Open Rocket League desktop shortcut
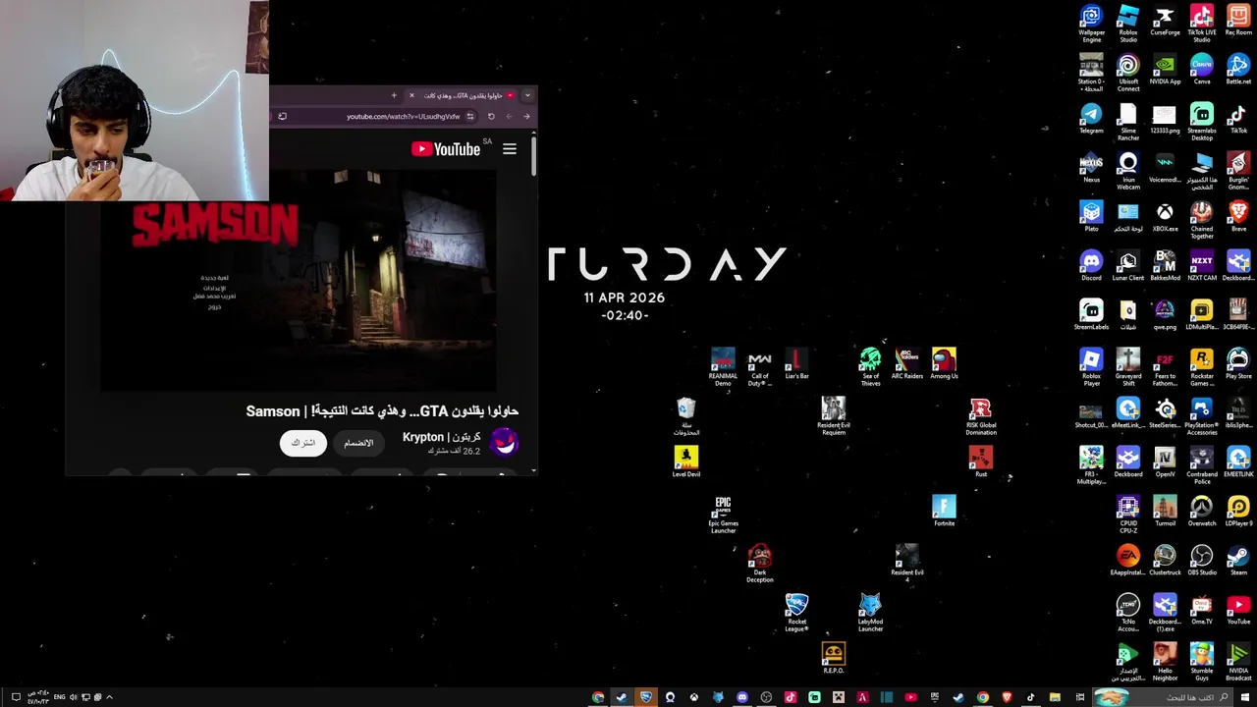 [796, 613]
